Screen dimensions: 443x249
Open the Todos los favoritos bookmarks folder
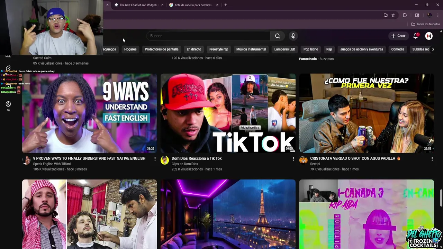[425, 24]
